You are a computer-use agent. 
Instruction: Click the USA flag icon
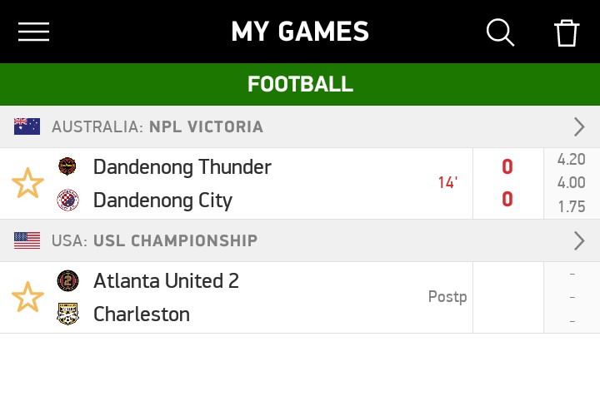click(x=27, y=240)
